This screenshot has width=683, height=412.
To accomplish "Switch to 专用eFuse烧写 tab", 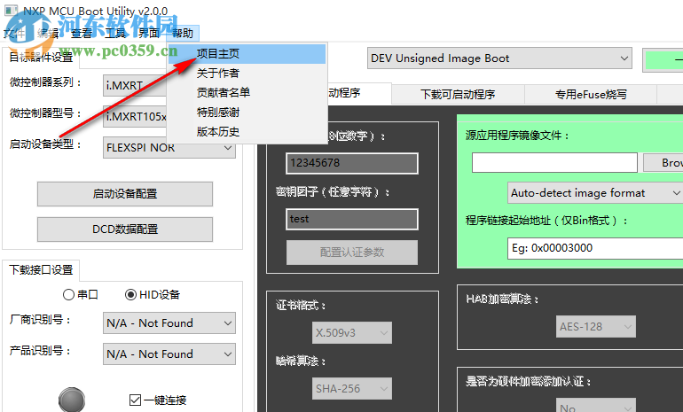I will 591,94.
